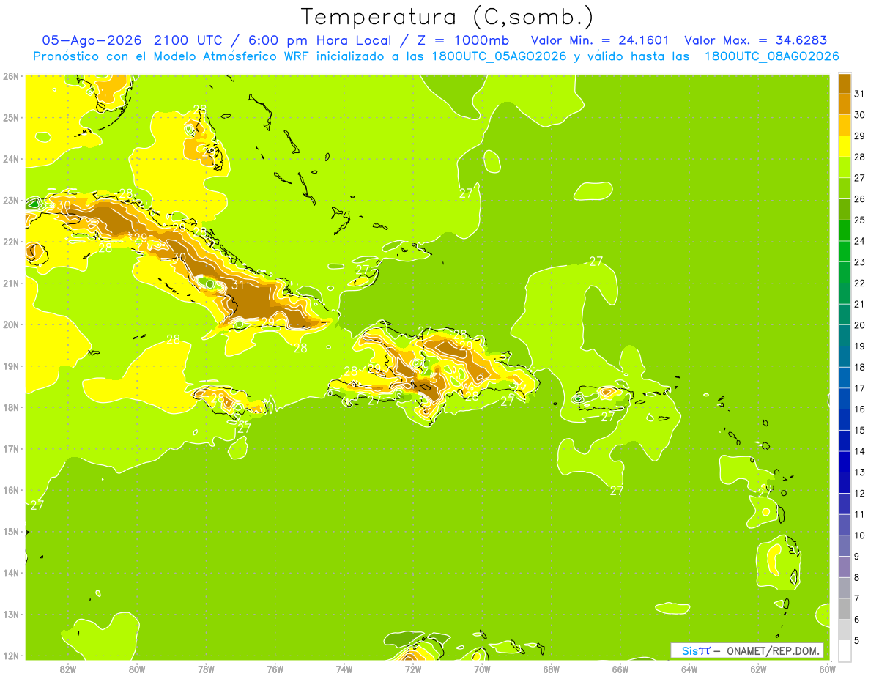
Task: Click the "Temperatura (C,somb.)" title
Action: click(x=448, y=17)
